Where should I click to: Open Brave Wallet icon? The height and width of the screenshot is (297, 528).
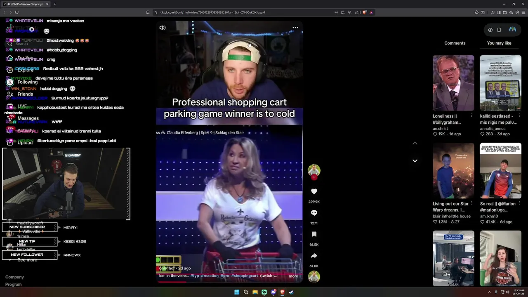505,12
